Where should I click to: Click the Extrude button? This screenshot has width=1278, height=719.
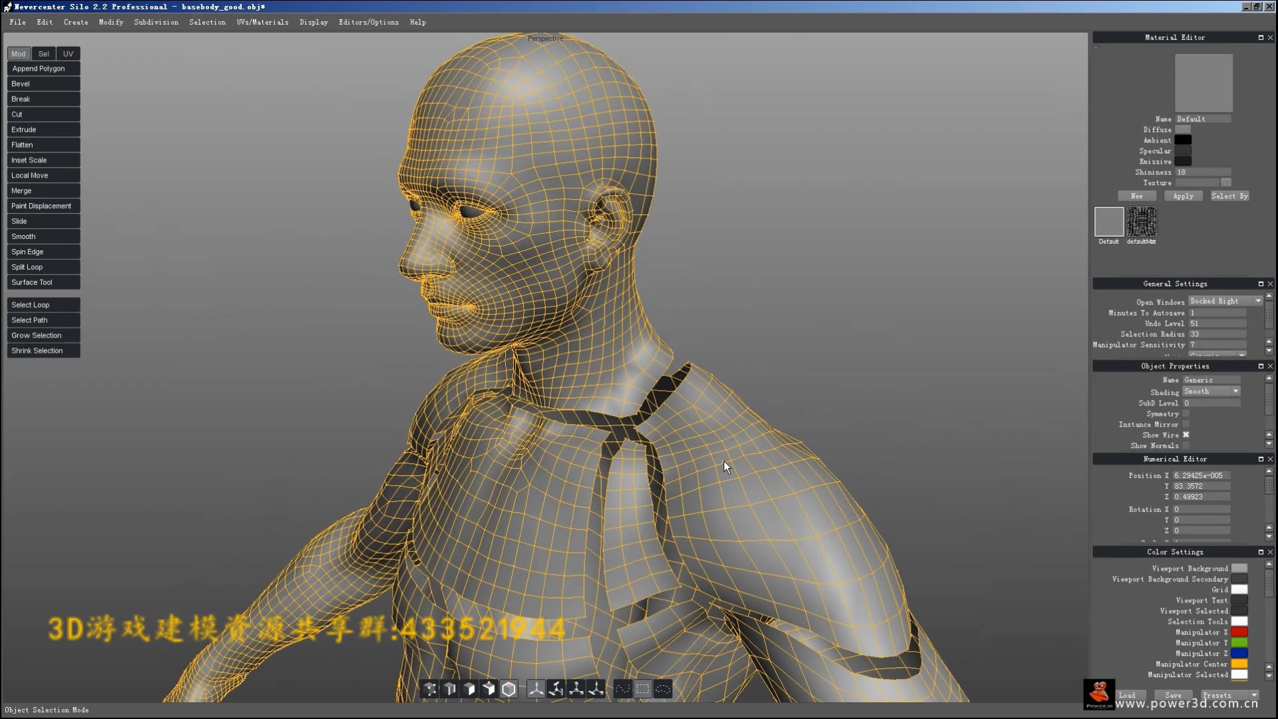pos(43,130)
